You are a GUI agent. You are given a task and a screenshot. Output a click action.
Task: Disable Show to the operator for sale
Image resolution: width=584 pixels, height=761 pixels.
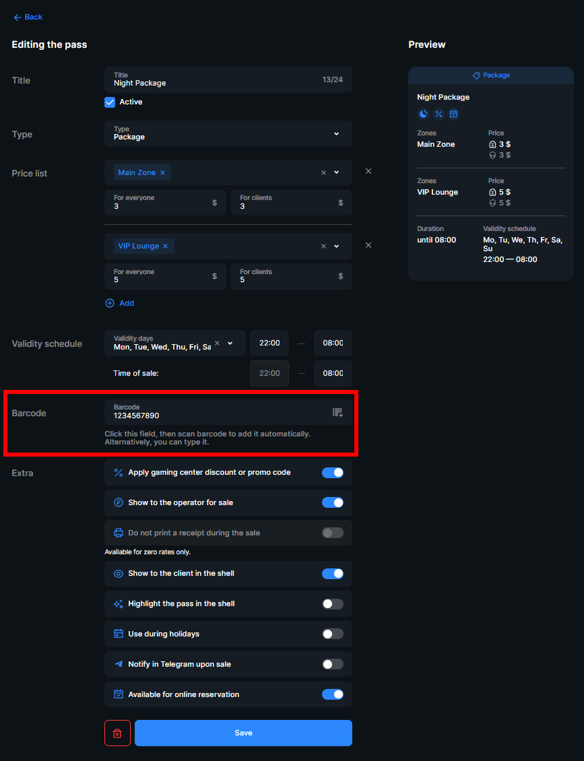click(x=333, y=502)
